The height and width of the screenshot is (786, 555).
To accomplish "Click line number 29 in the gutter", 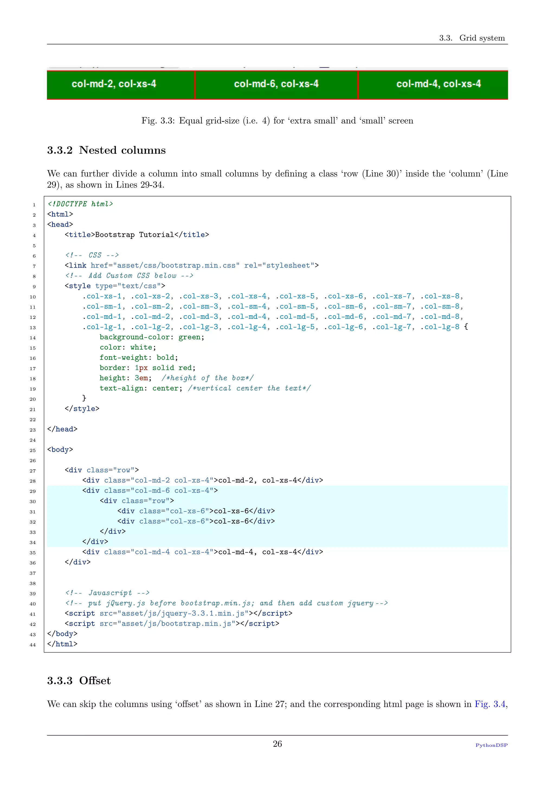I will [x=33, y=492].
